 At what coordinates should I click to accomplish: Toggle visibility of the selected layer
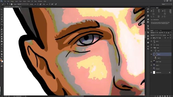151,54
